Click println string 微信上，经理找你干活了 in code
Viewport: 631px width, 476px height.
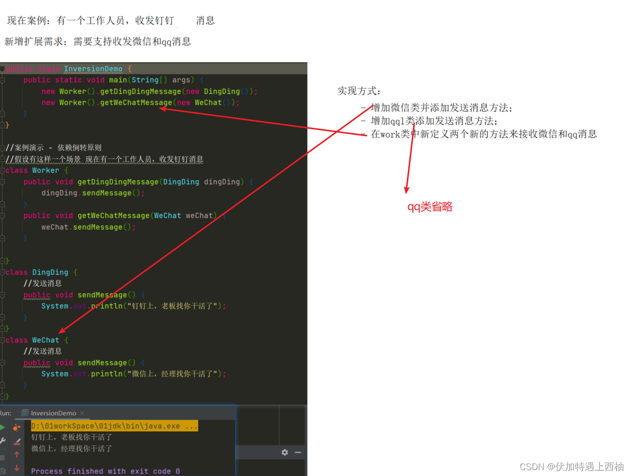click(172, 374)
